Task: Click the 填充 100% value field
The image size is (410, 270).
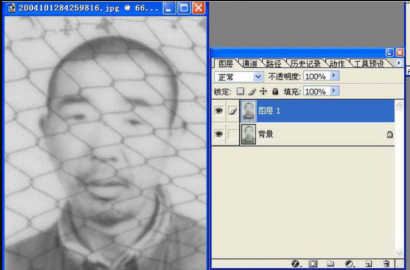Action: (316, 91)
